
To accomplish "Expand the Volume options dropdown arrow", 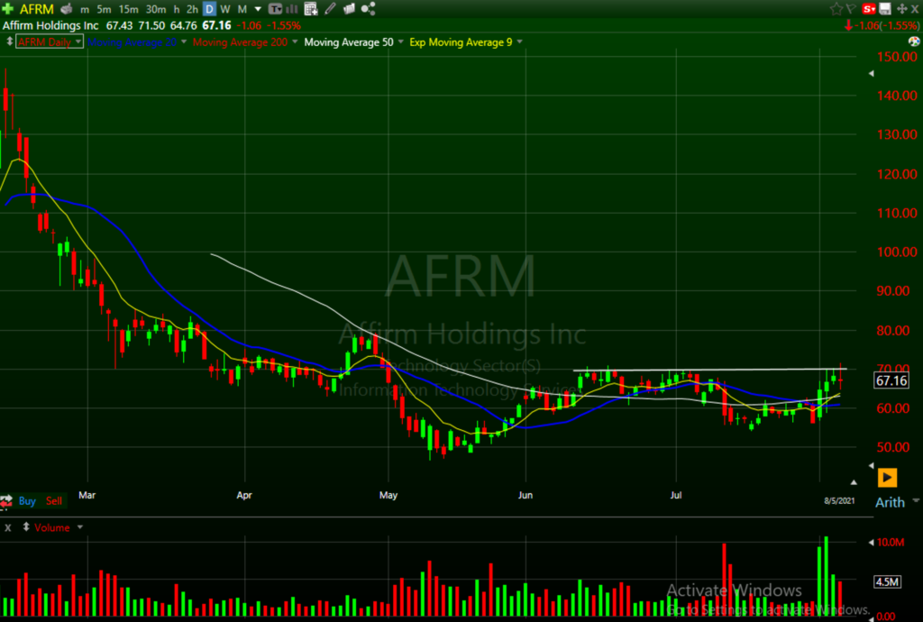I will [80, 527].
